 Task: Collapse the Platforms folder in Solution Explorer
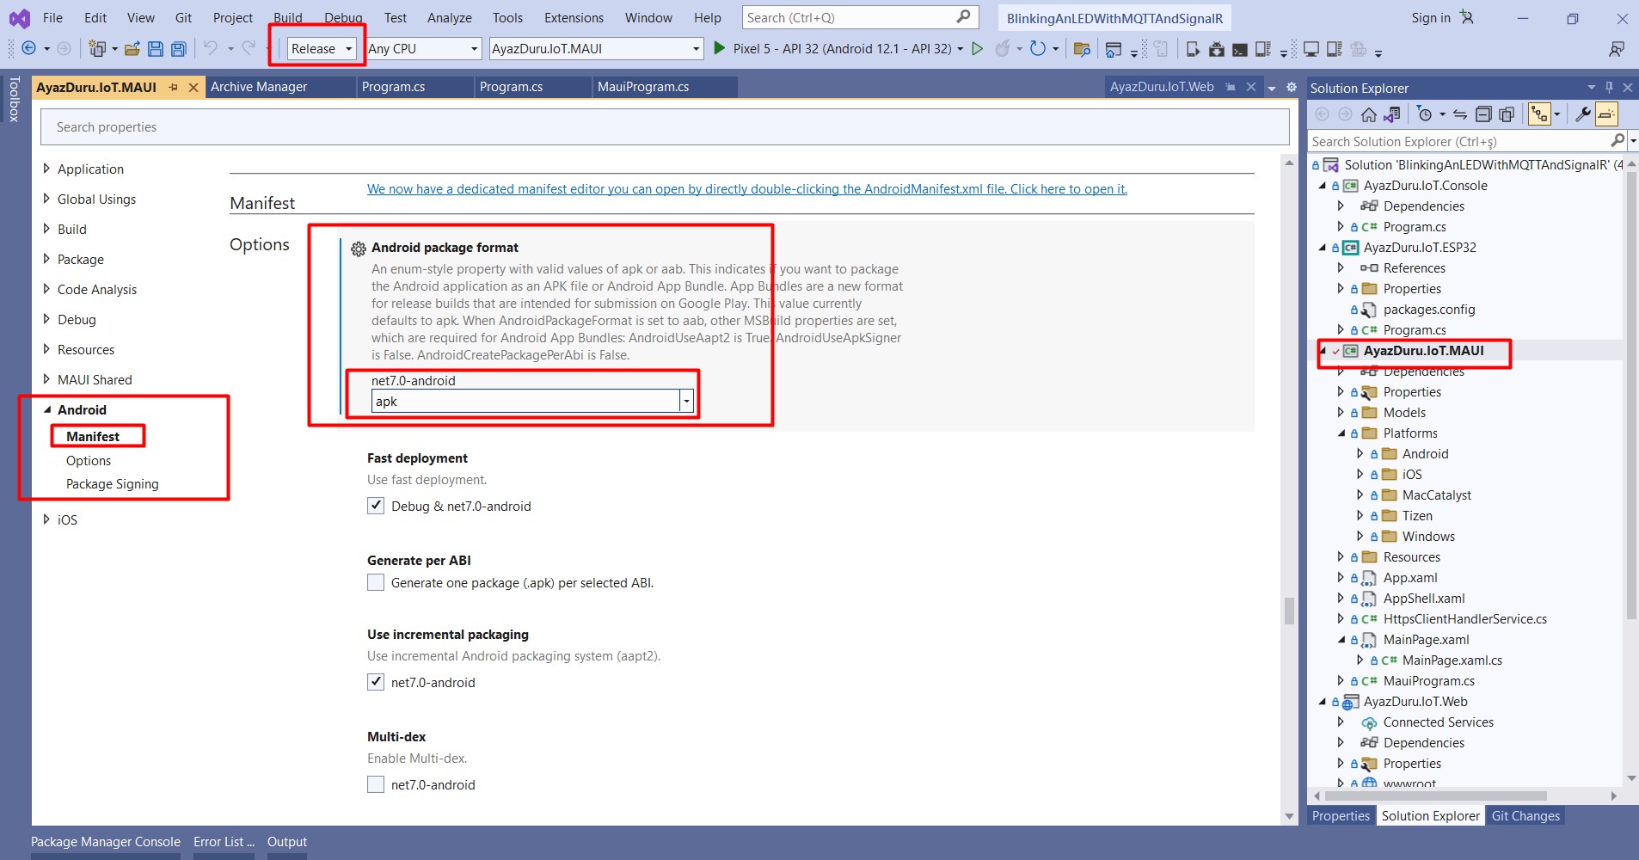[1341, 433]
